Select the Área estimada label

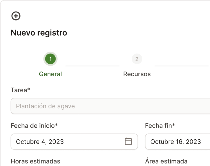pos(166,161)
